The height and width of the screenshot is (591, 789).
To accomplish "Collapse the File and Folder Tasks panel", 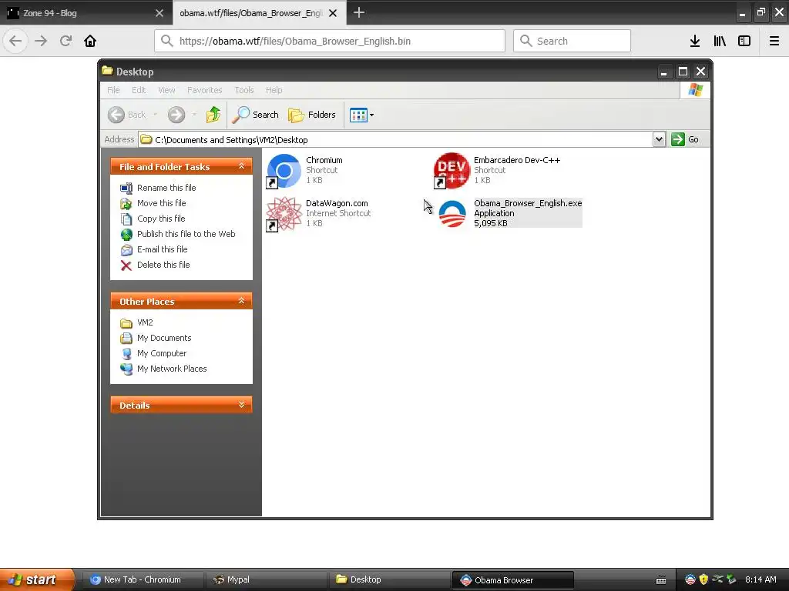I will click(x=241, y=166).
